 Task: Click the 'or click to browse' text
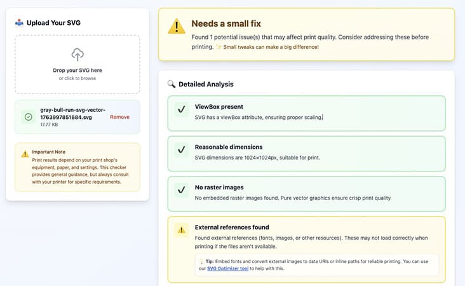point(77,78)
